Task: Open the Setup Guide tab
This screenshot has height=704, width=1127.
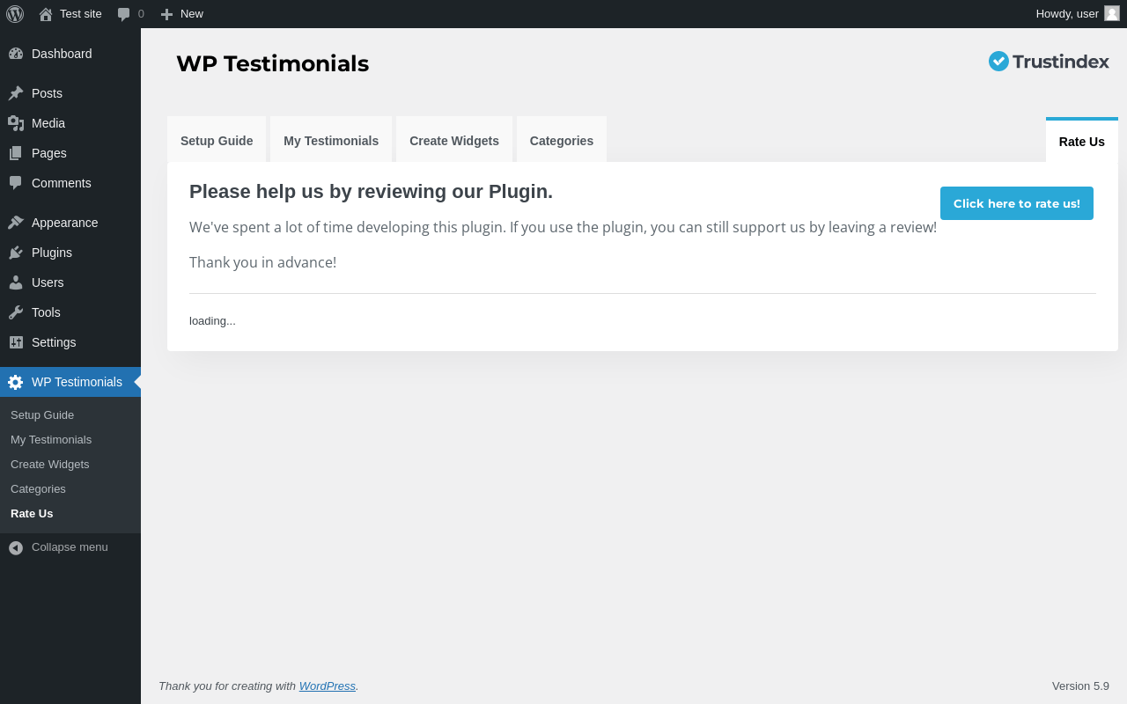Action: click(x=217, y=140)
